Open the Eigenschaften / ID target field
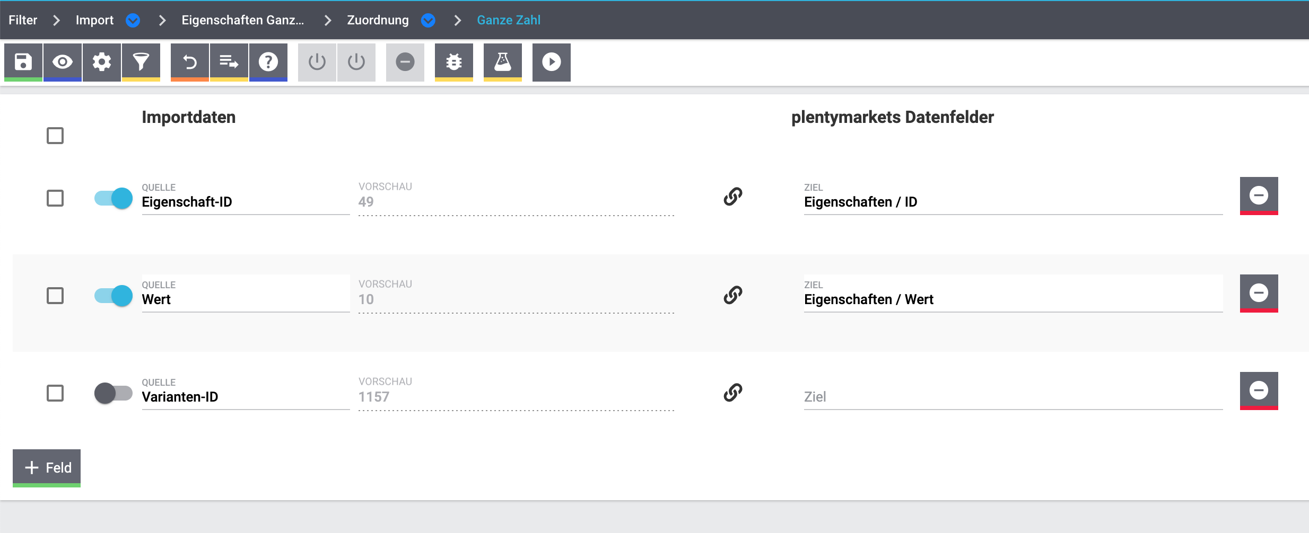1309x533 pixels. click(1013, 202)
